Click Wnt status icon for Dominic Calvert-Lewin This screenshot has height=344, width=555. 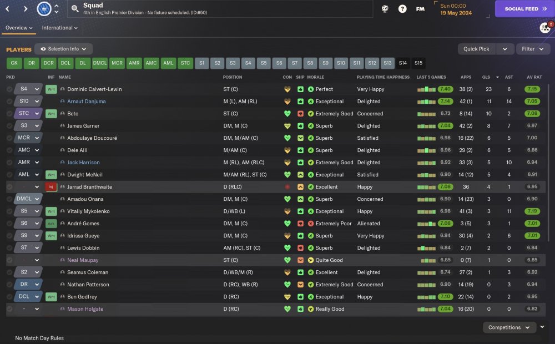51,89
